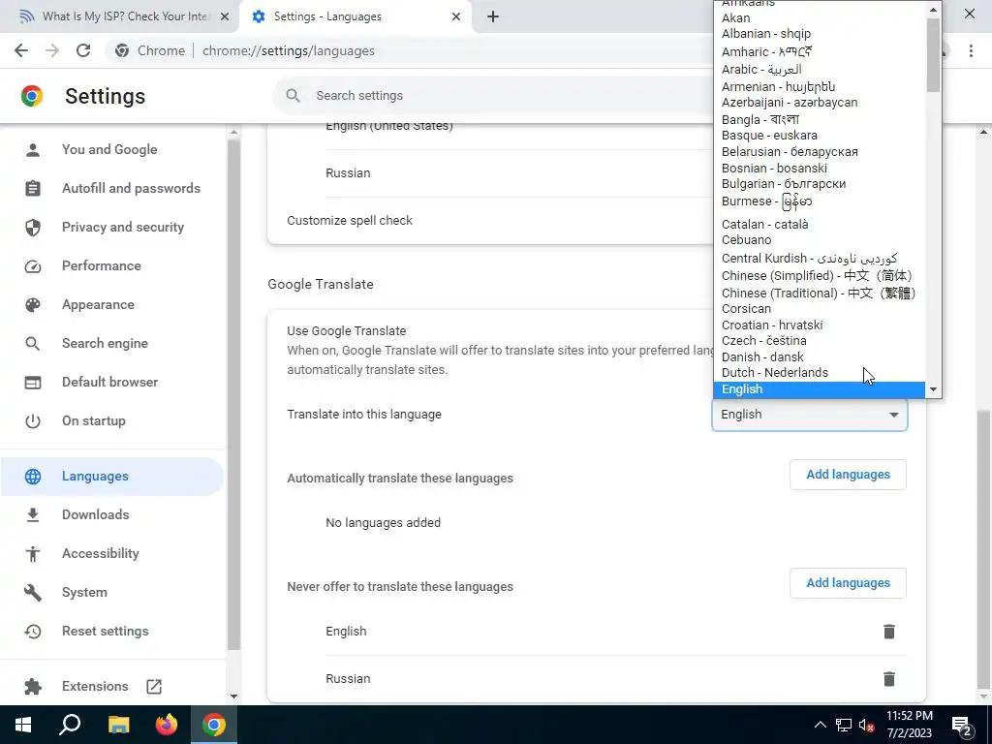Choose Basque - euskara option

pyautogui.click(x=820, y=136)
